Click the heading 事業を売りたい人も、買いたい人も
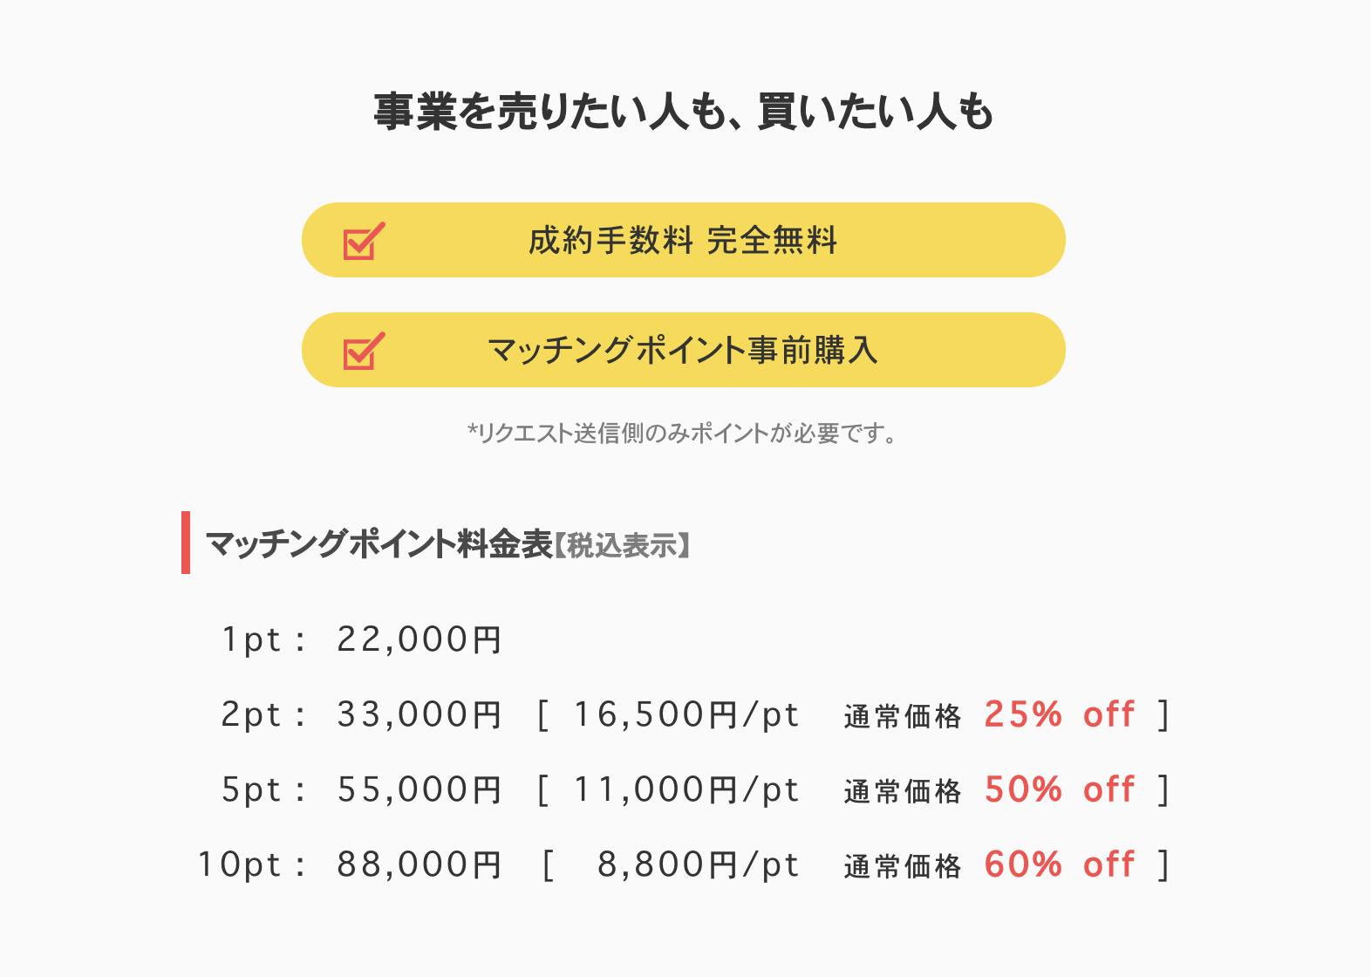This screenshot has height=977, width=1371. [x=684, y=113]
